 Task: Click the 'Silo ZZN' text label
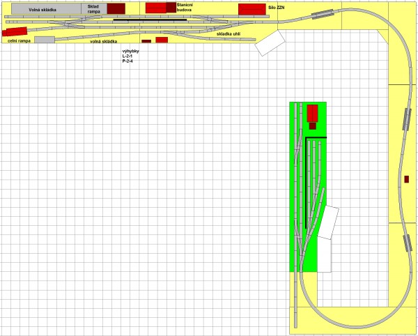(277, 7)
